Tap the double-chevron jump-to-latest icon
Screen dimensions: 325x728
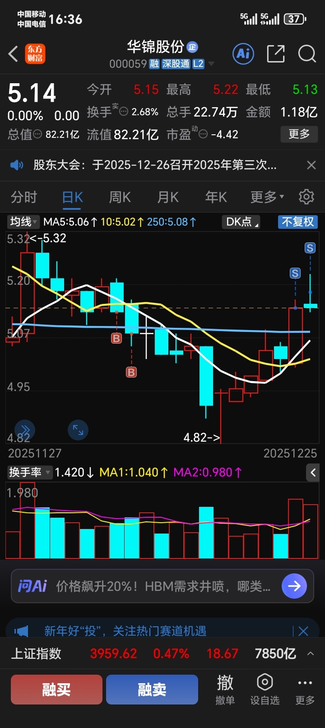(x=25, y=430)
